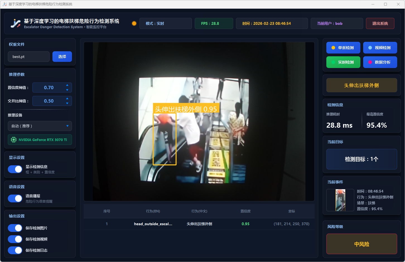Viewport: 405px width, 262px height.
Task: Toggle the save detection video switch
Action: [15, 239]
